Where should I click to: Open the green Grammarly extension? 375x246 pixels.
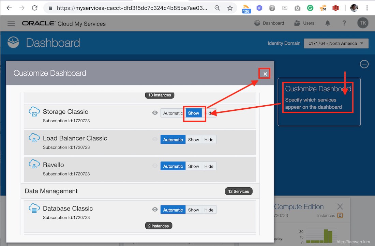click(x=310, y=8)
